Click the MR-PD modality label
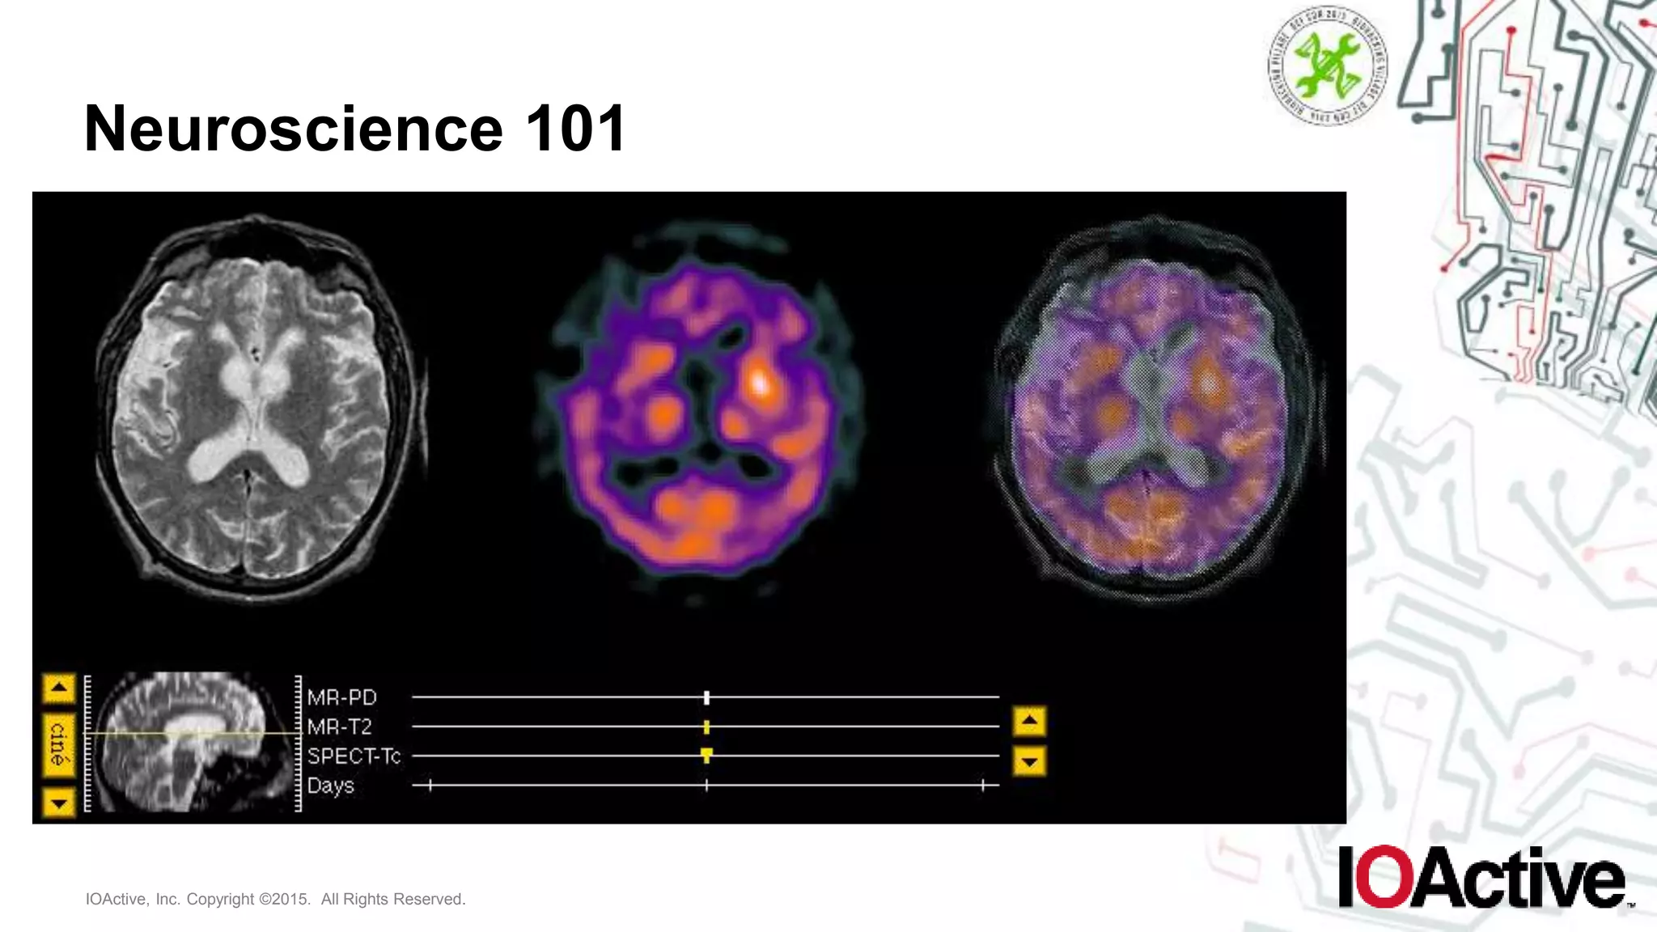The height and width of the screenshot is (932, 1657). (x=341, y=697)
